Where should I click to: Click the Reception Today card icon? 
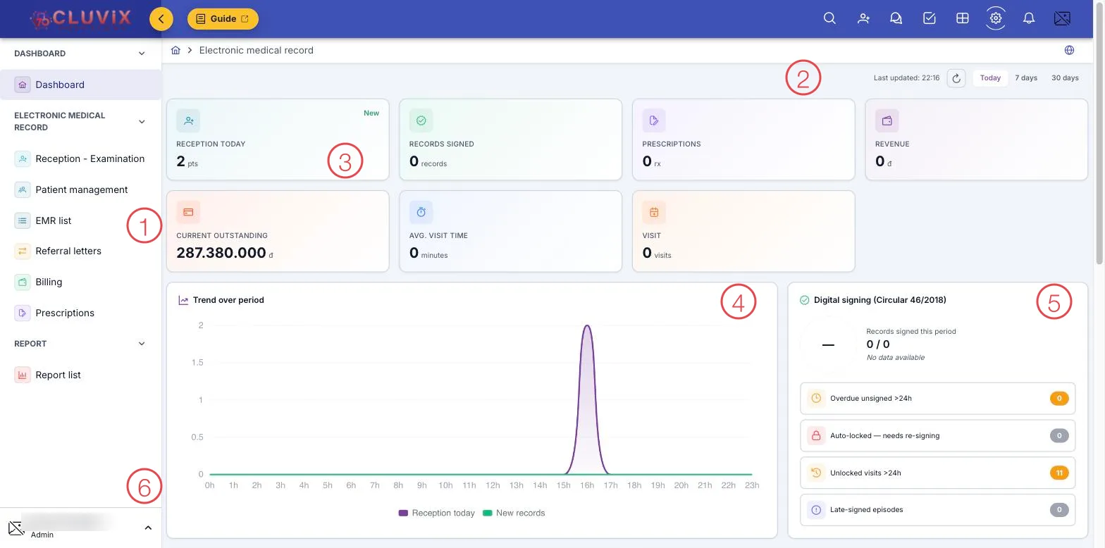tap(188, 120)
